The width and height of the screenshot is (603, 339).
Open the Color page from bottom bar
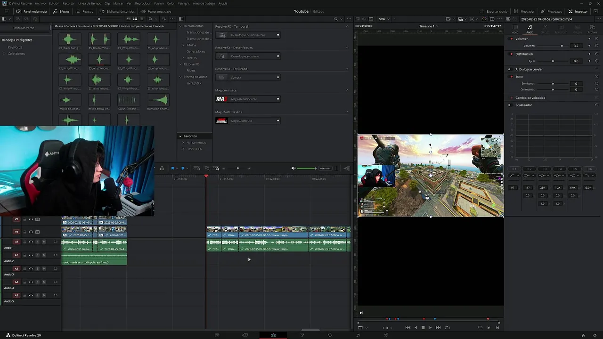[329, 335]
